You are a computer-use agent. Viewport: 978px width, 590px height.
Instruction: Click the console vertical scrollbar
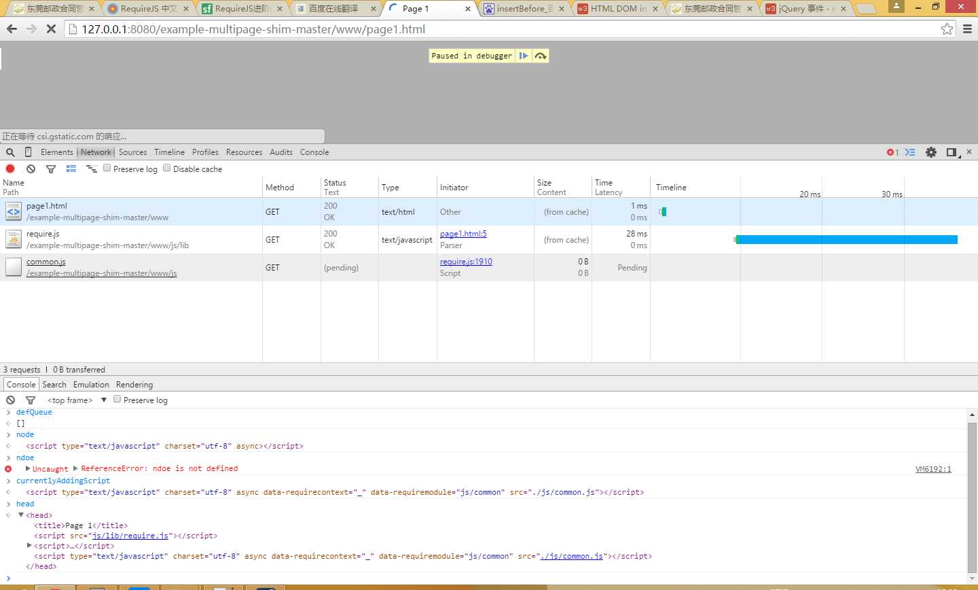pos(972,497)
